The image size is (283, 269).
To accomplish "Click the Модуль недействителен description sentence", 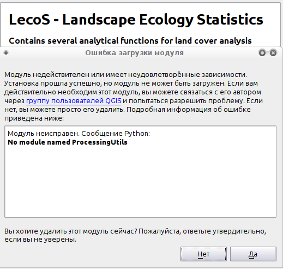I will [x=125, y=75].
